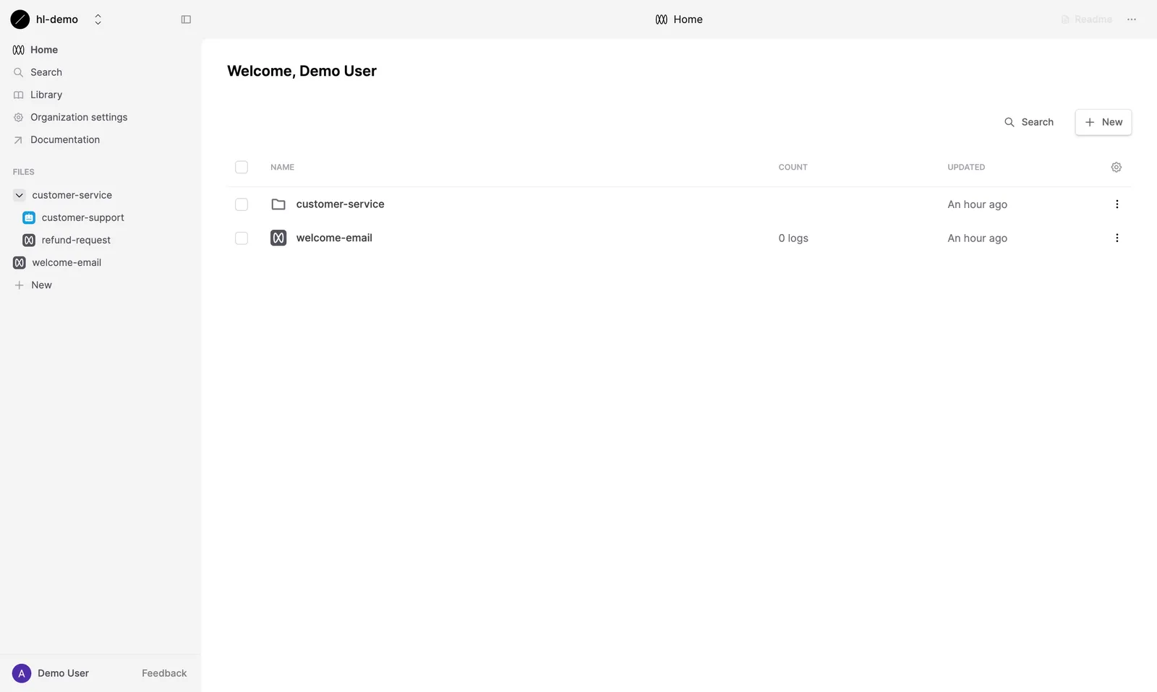1157x692 pixels.
Task: Click the plus icon beside New in sidebar
Action: (x=20, y=285)
